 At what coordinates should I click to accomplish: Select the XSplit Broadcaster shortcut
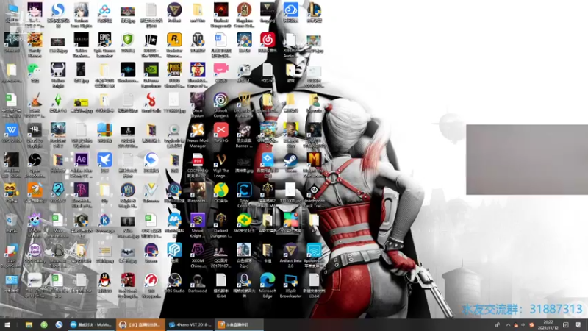pos(290,280)
